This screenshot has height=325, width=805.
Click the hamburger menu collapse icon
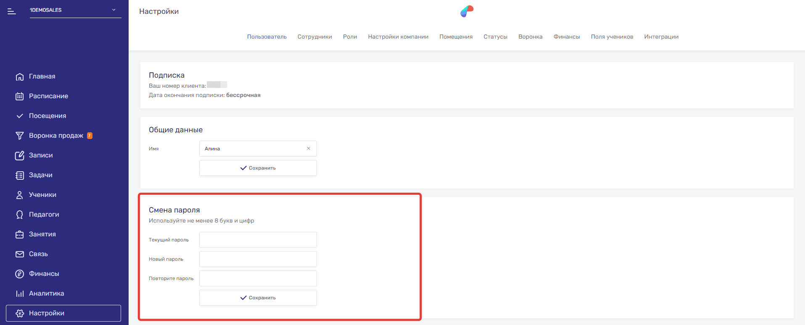tap(12, 11)
